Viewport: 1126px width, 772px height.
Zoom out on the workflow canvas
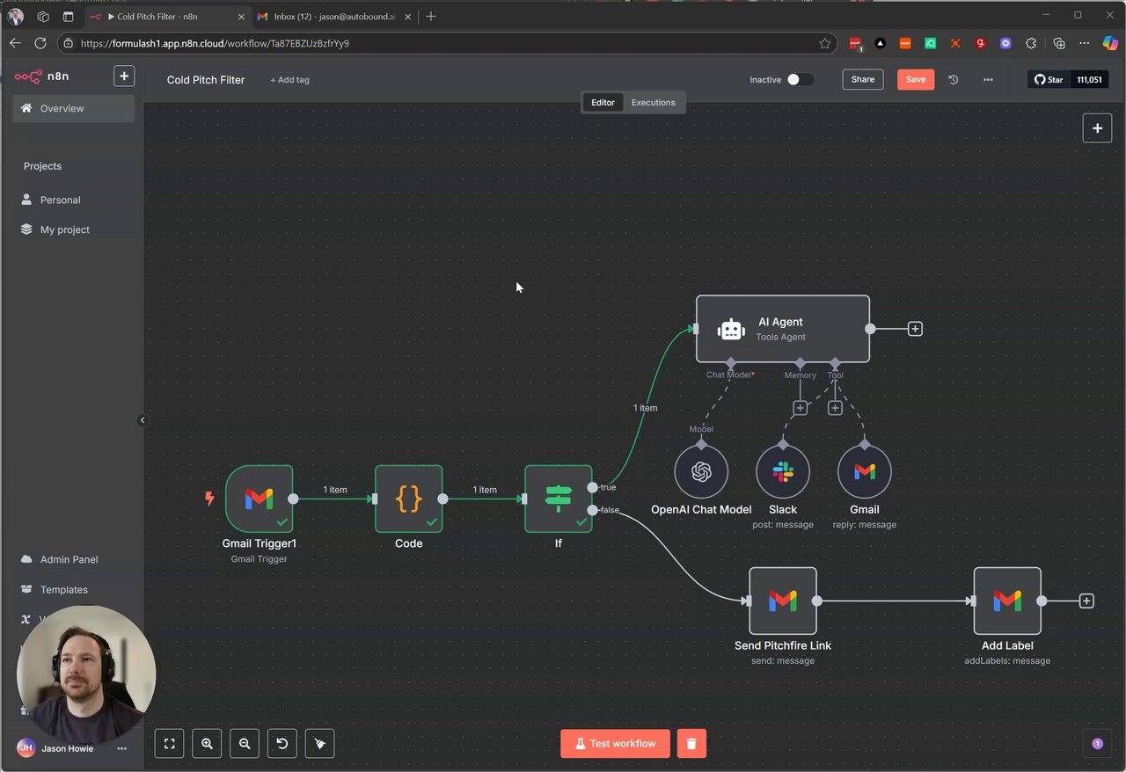[x=245, y=744]
